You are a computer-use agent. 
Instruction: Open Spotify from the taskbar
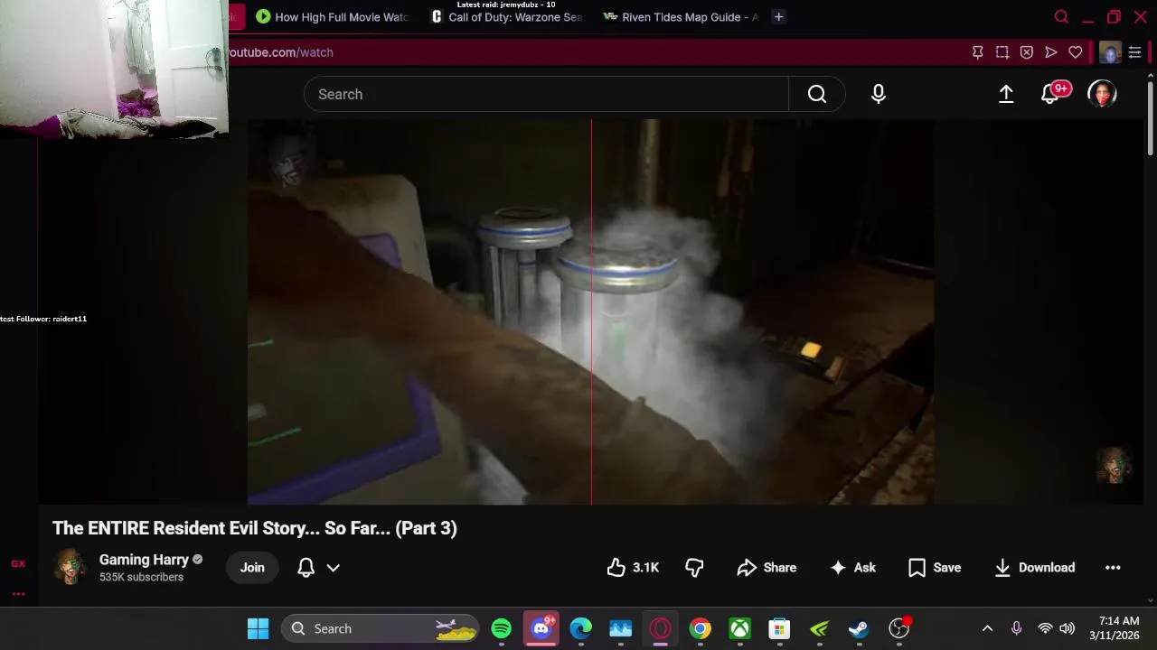click(501, 628)
